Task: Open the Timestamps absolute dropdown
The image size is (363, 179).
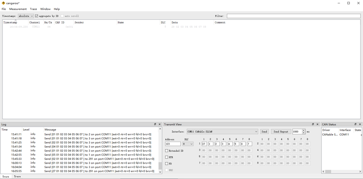Action: [26, 16]
